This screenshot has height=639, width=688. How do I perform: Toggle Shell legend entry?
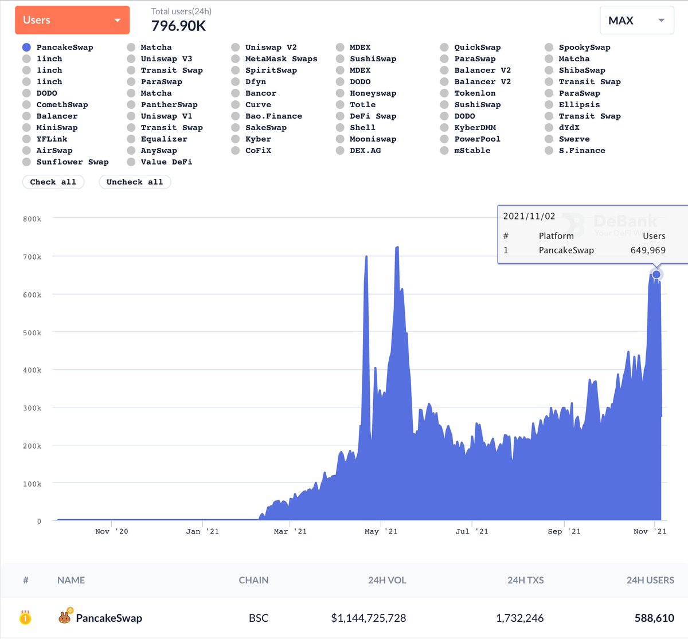(x=355, y=128)
